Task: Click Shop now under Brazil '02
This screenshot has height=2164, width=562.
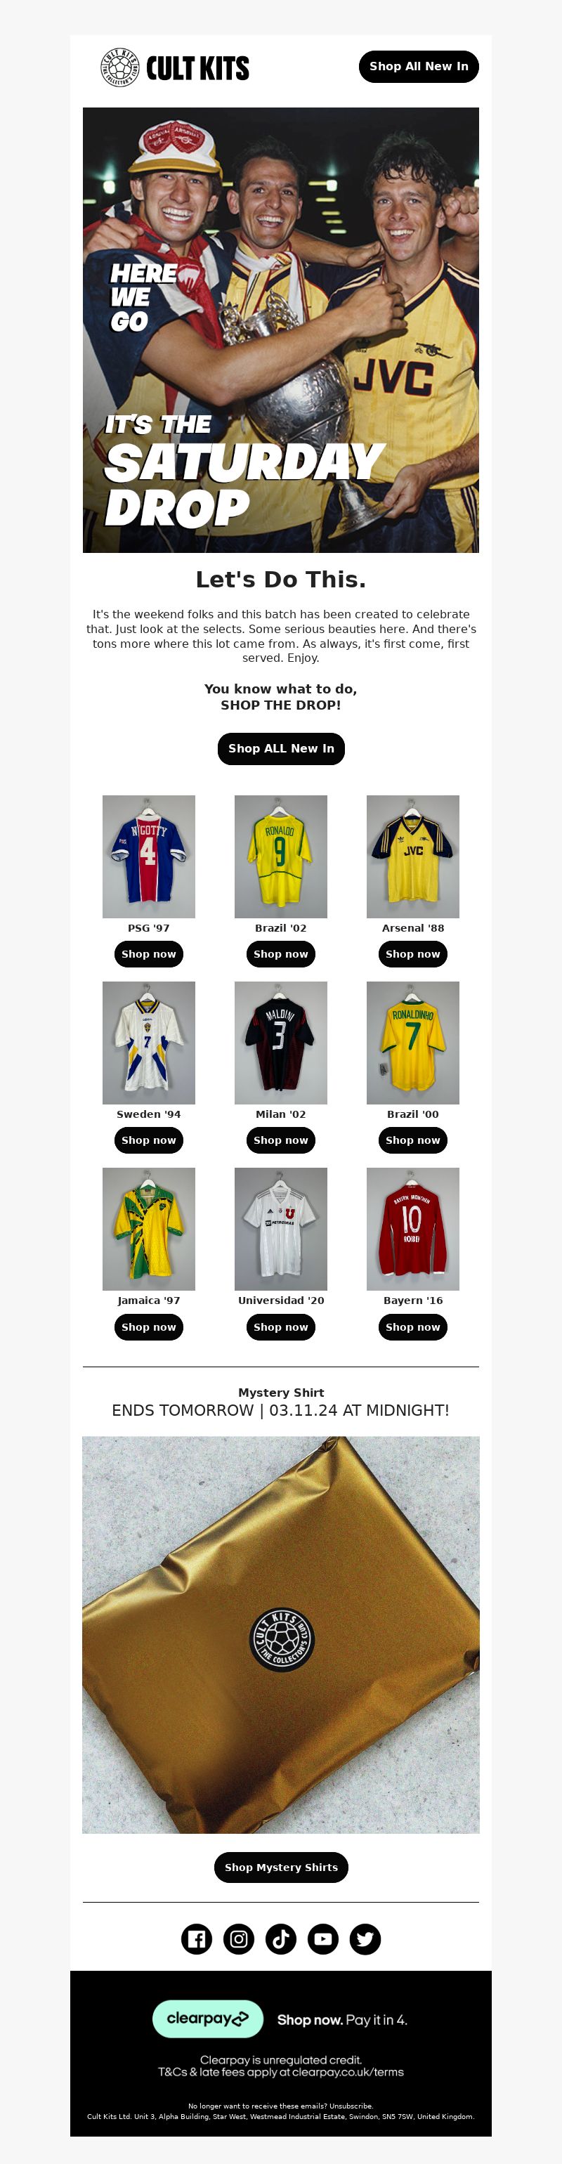Action: [x=280, y=954]
